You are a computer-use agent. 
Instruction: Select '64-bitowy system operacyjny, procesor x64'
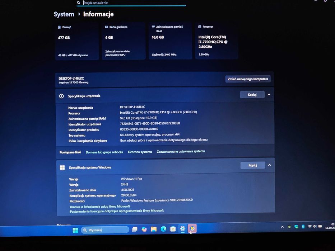coord(150,134)
